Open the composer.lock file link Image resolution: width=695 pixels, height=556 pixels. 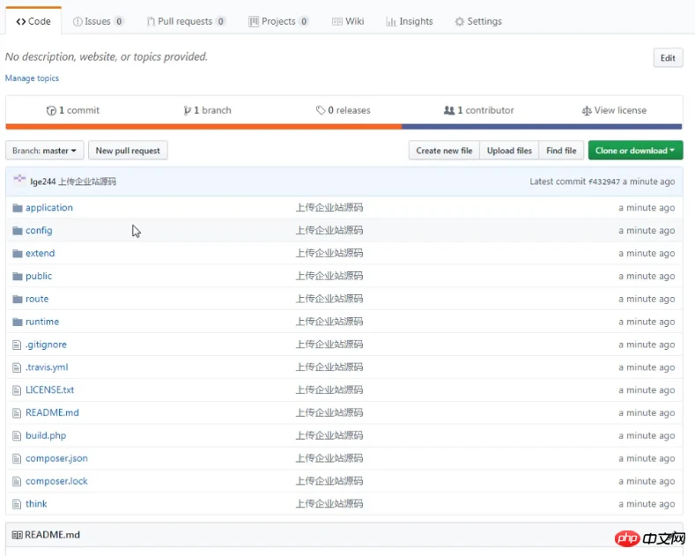[56, 481]
